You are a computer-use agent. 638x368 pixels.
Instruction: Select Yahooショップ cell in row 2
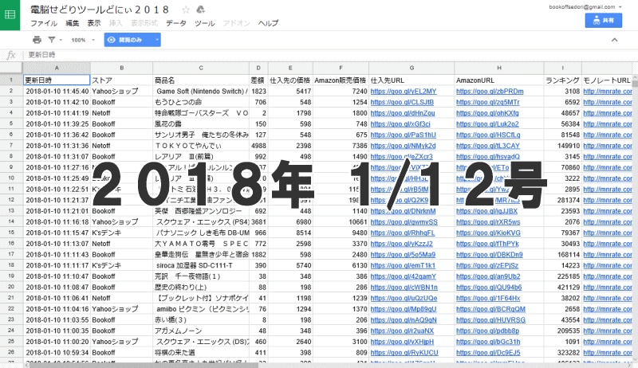[122, 92]
